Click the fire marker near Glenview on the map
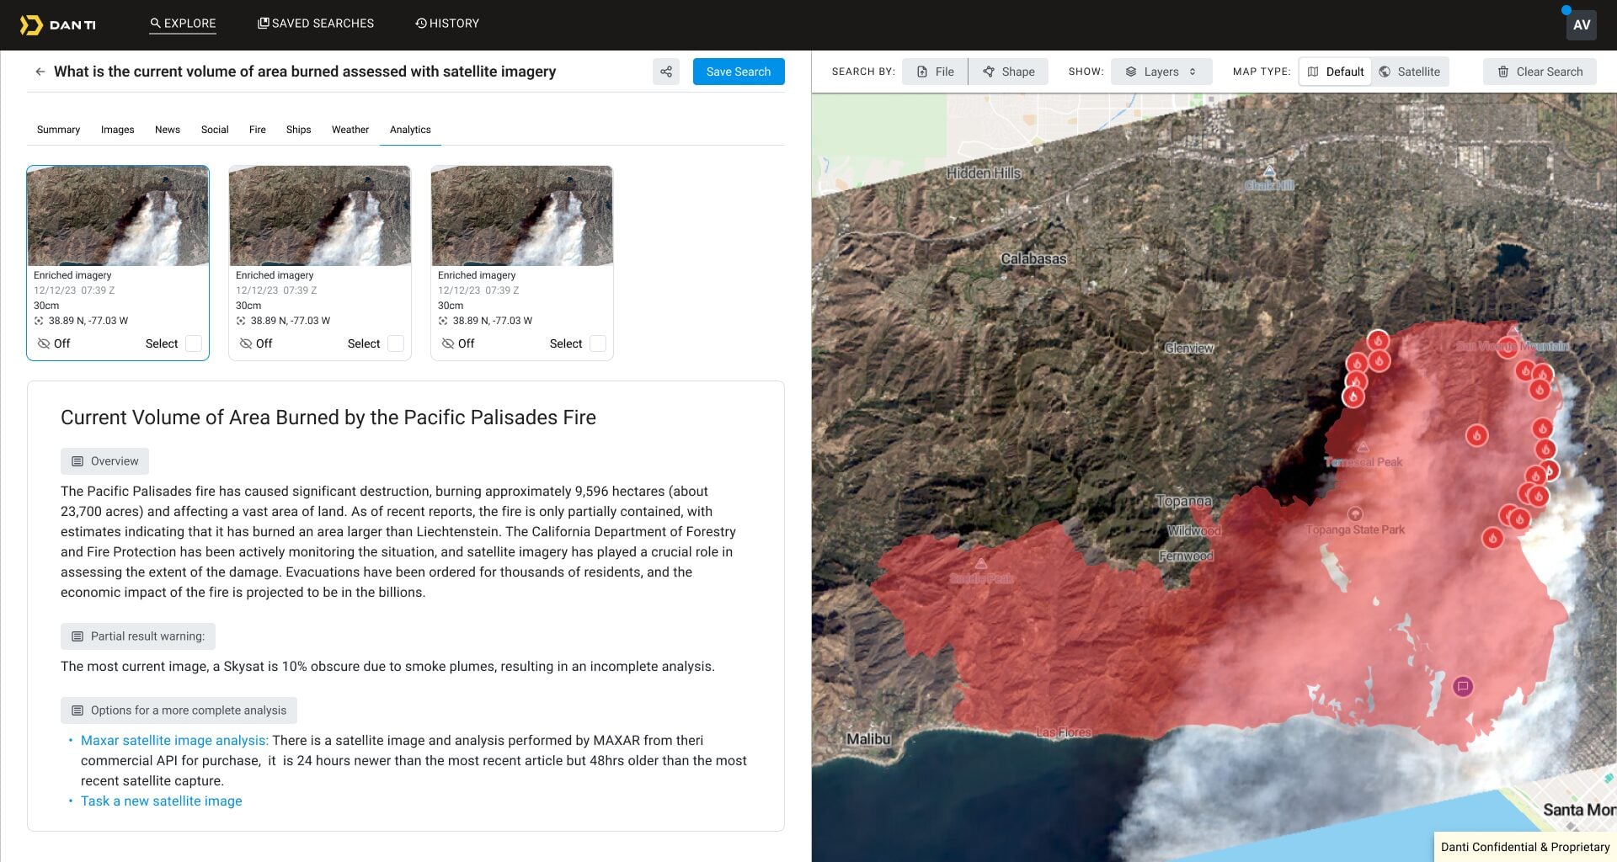Screen dimensions: 1617x862 [1353, 396]
